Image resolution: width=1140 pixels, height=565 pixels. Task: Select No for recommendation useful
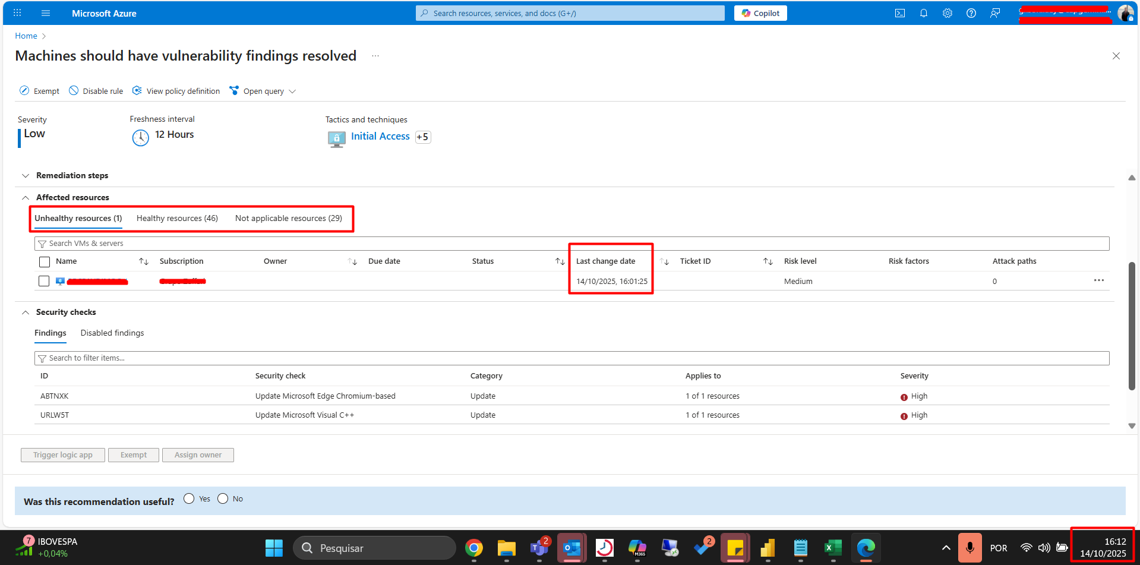point(223,498)
